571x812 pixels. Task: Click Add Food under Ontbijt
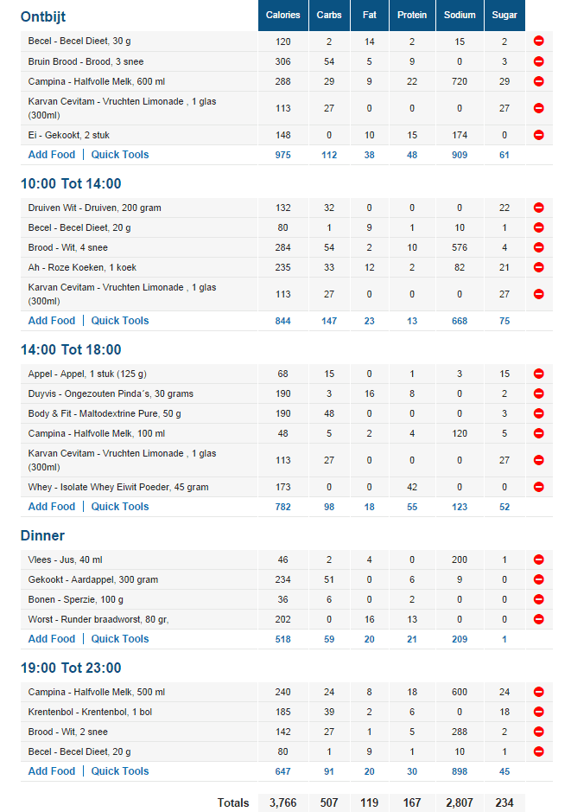[x=52, y=155]
